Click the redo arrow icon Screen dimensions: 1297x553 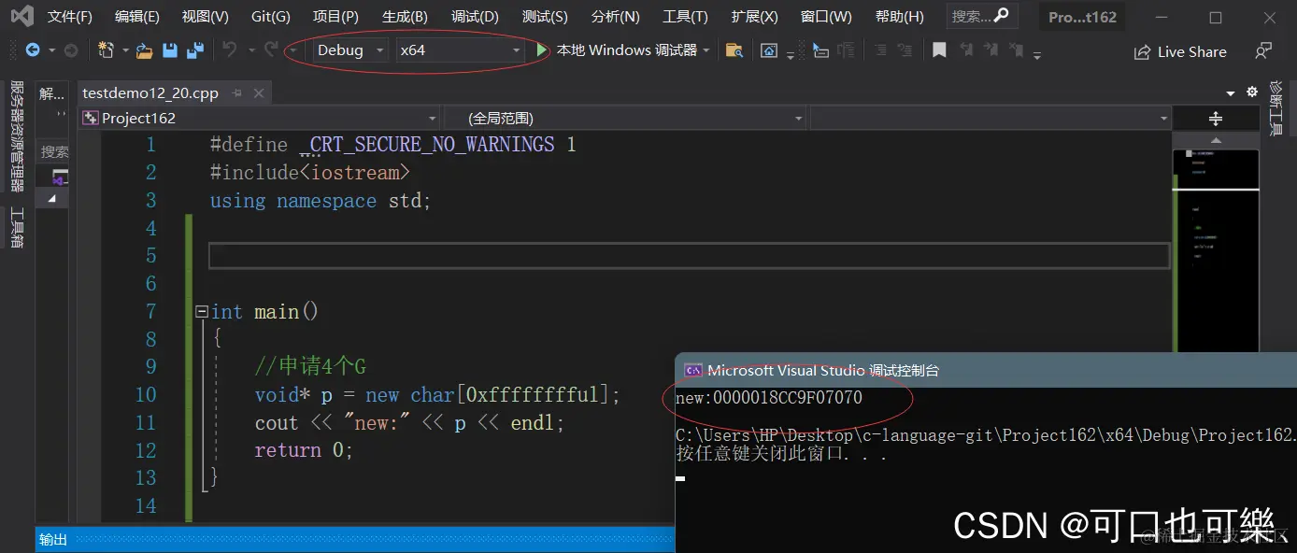point(271,50)
